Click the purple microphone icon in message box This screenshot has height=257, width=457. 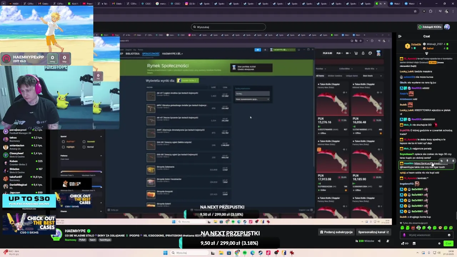point(404,235)
